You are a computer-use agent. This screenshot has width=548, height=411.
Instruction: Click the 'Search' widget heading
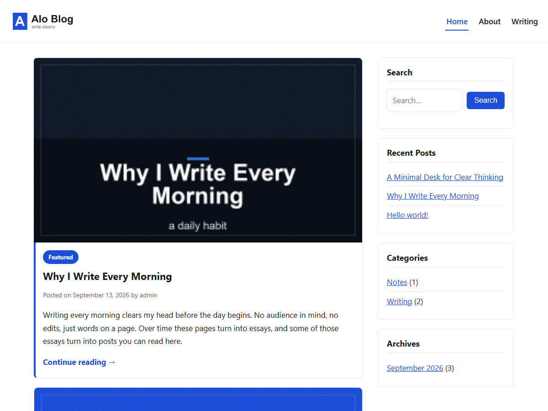(x=399, y=73)
